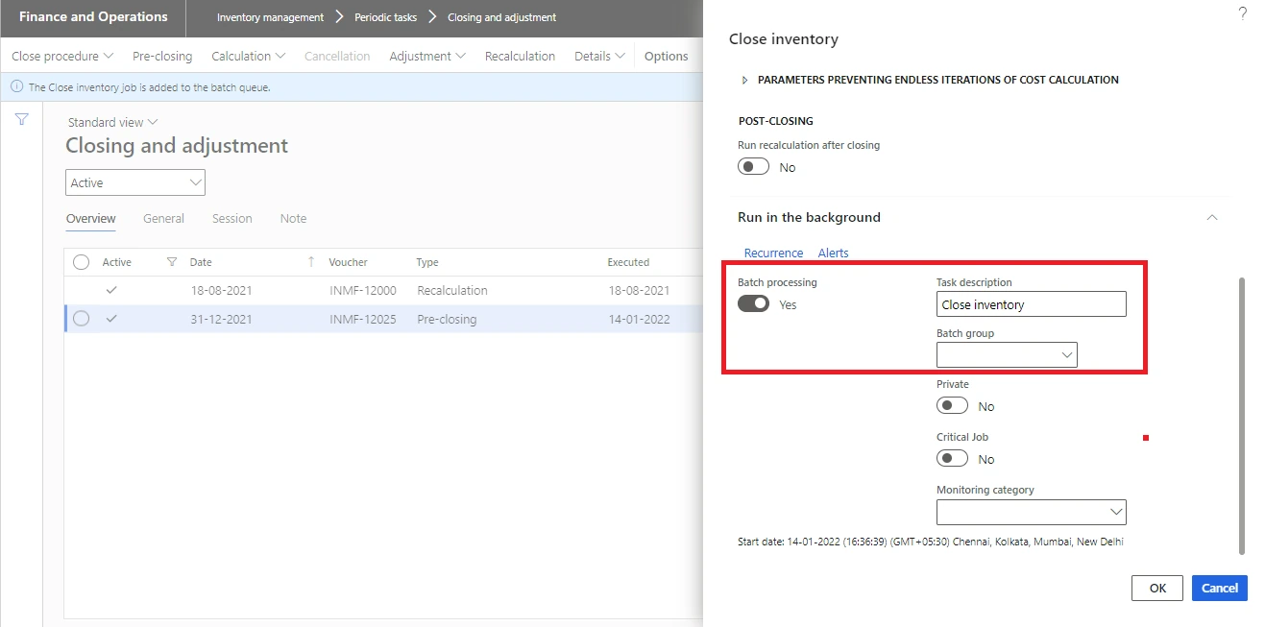Click the dialog vertical scrollbar

[1242, 416]
